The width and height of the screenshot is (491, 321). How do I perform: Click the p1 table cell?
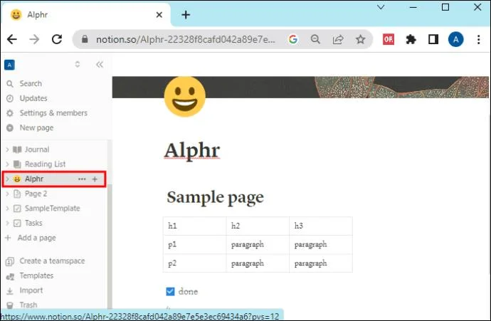[x=194, y=245]
